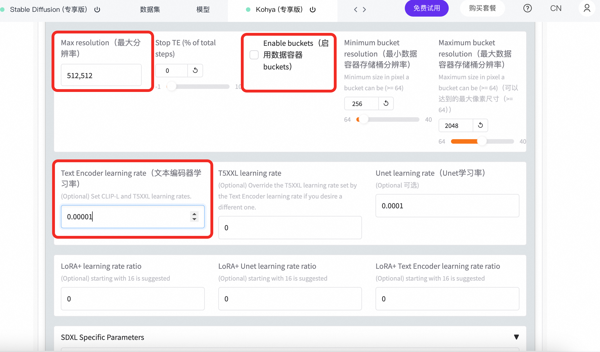Click the Unet learning rate field

point(447,206)
